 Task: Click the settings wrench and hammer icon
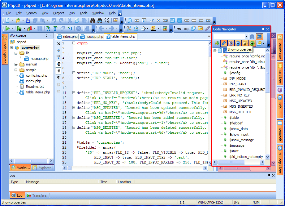click(129, 29)
